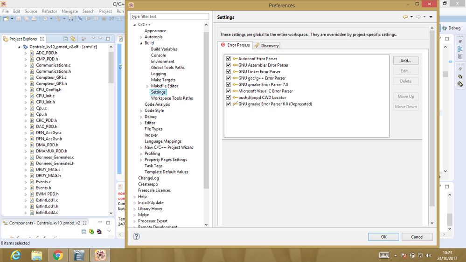466x262 pixels.
Task: Click the refresh/regenerate icon in Components view
Action: coord(91,232)
